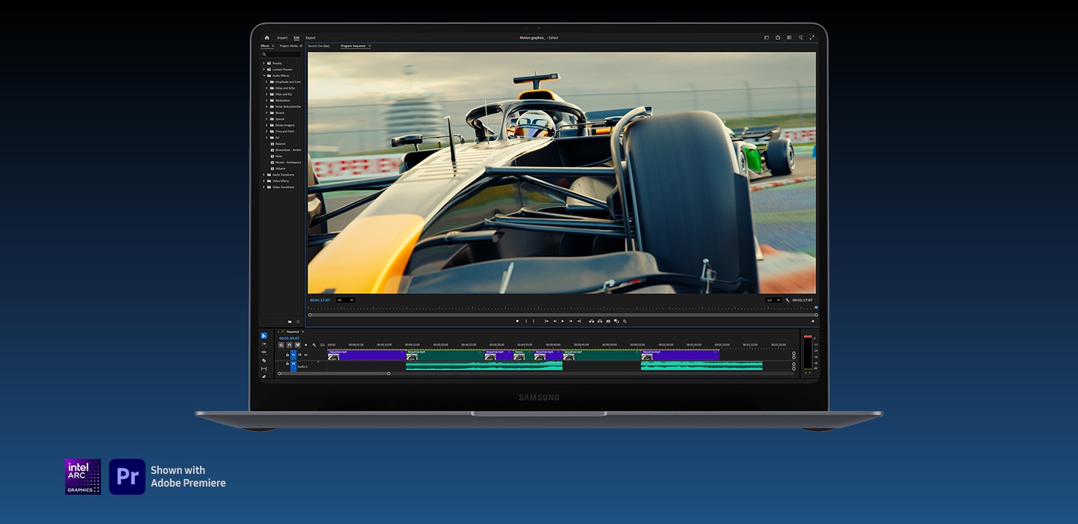
Task: Open Program monitor settings wrench
Action: 788,300
